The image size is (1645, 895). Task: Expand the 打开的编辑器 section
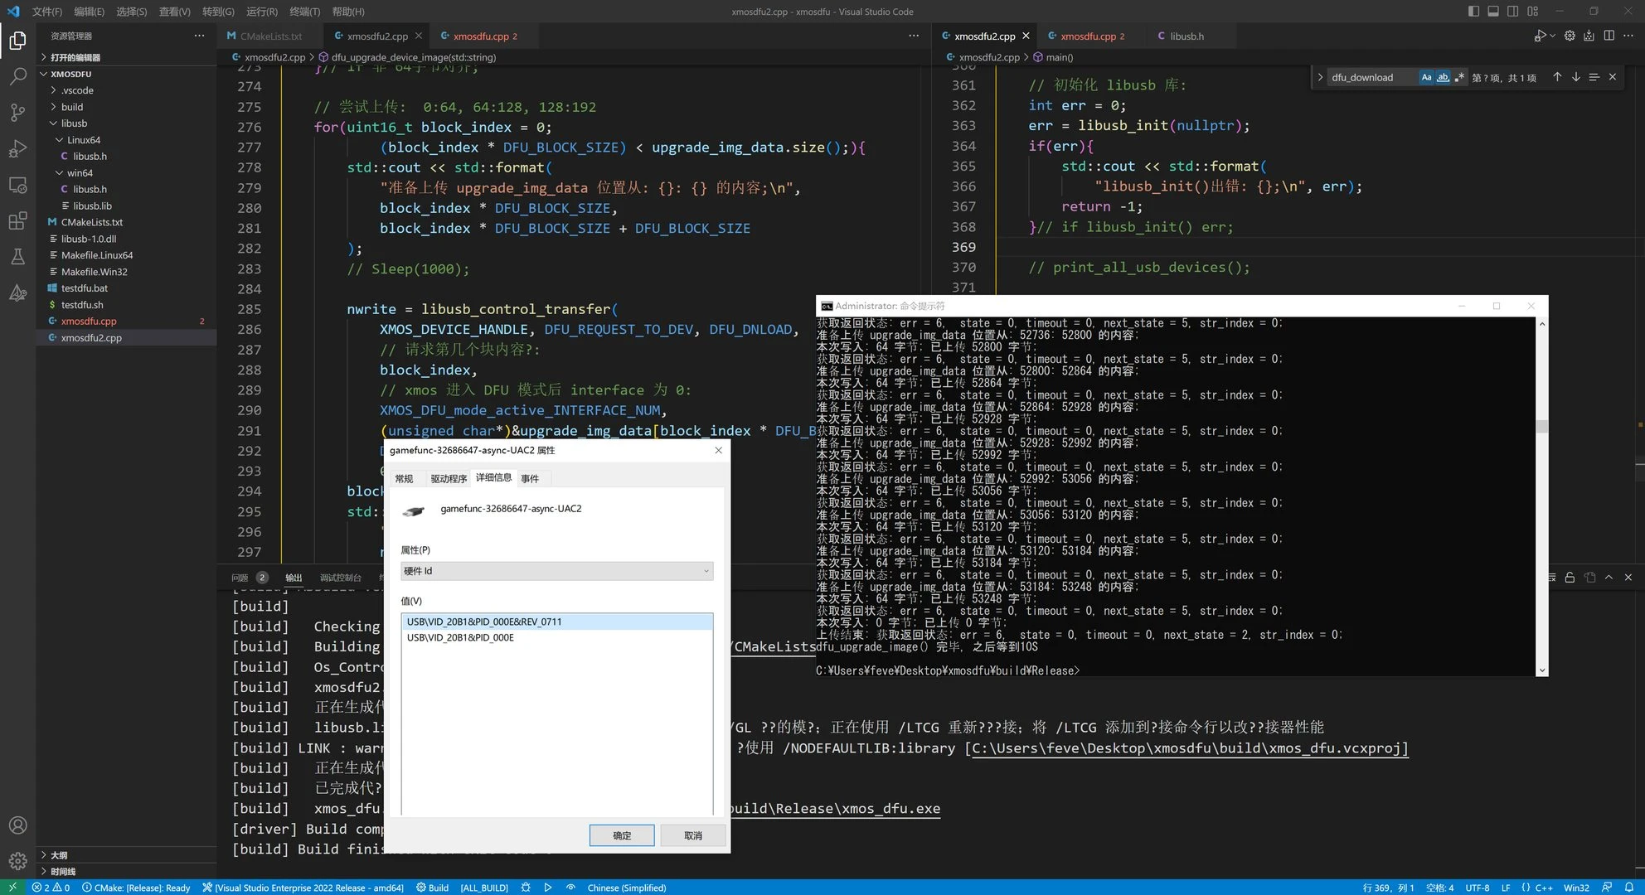point(75,57)
